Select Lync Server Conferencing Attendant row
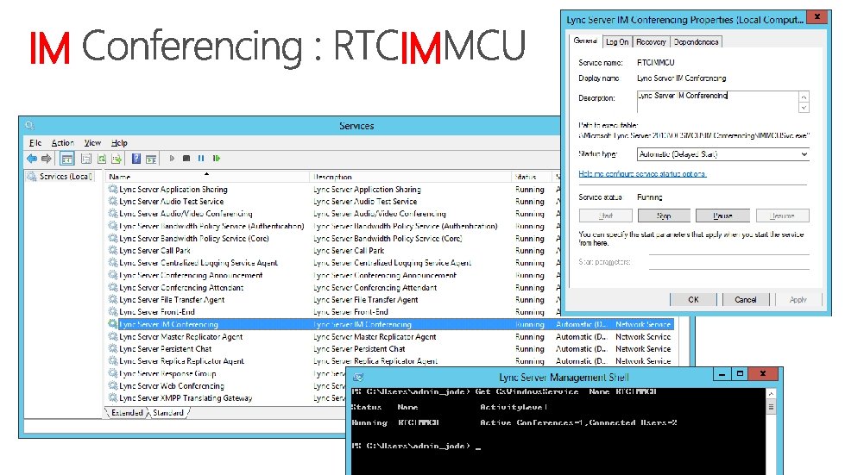Screen dimensions: 845x475 tap(334, 287)
